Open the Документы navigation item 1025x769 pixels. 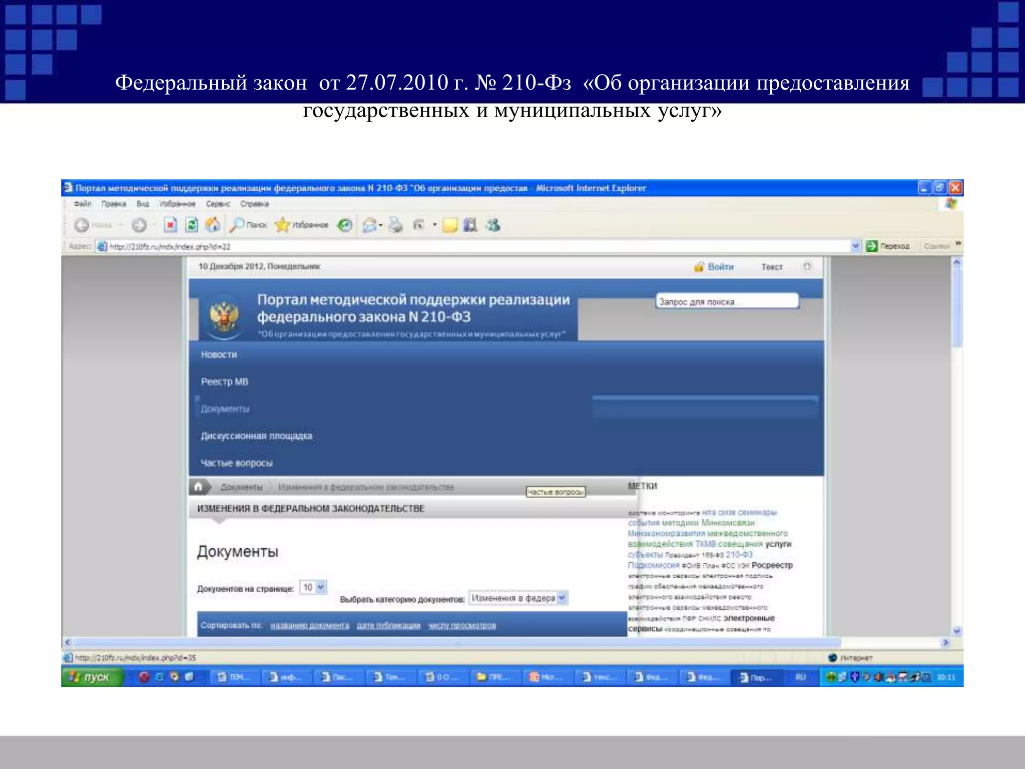point(225,409)
